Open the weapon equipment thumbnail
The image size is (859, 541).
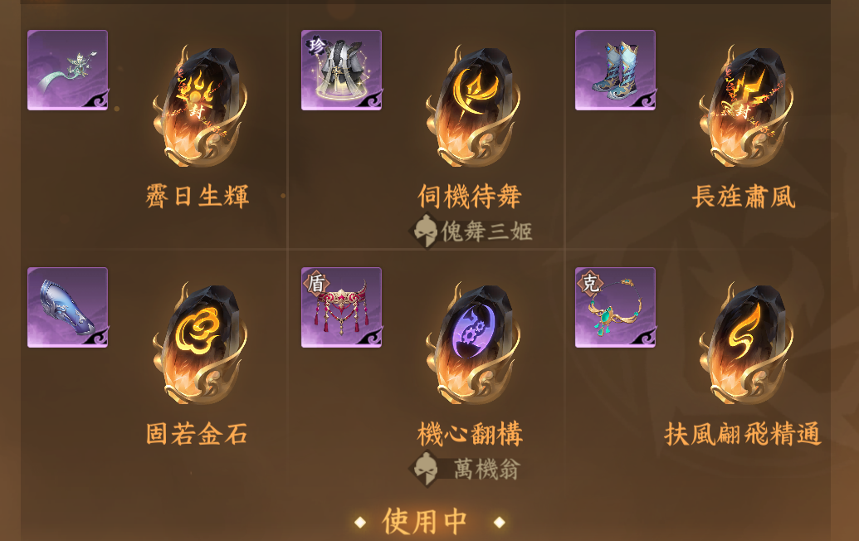tap(67, 70)
